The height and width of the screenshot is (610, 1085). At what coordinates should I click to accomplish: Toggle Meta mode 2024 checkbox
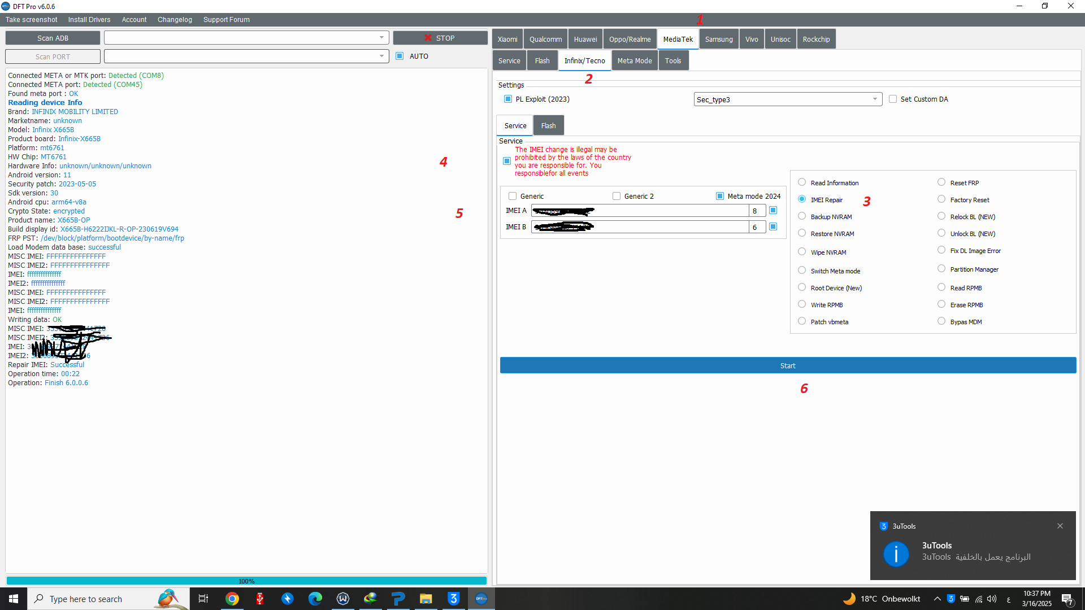pos(720,196)
